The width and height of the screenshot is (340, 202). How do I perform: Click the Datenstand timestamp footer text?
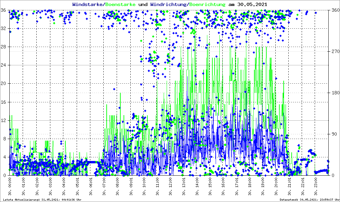[309, 199]
